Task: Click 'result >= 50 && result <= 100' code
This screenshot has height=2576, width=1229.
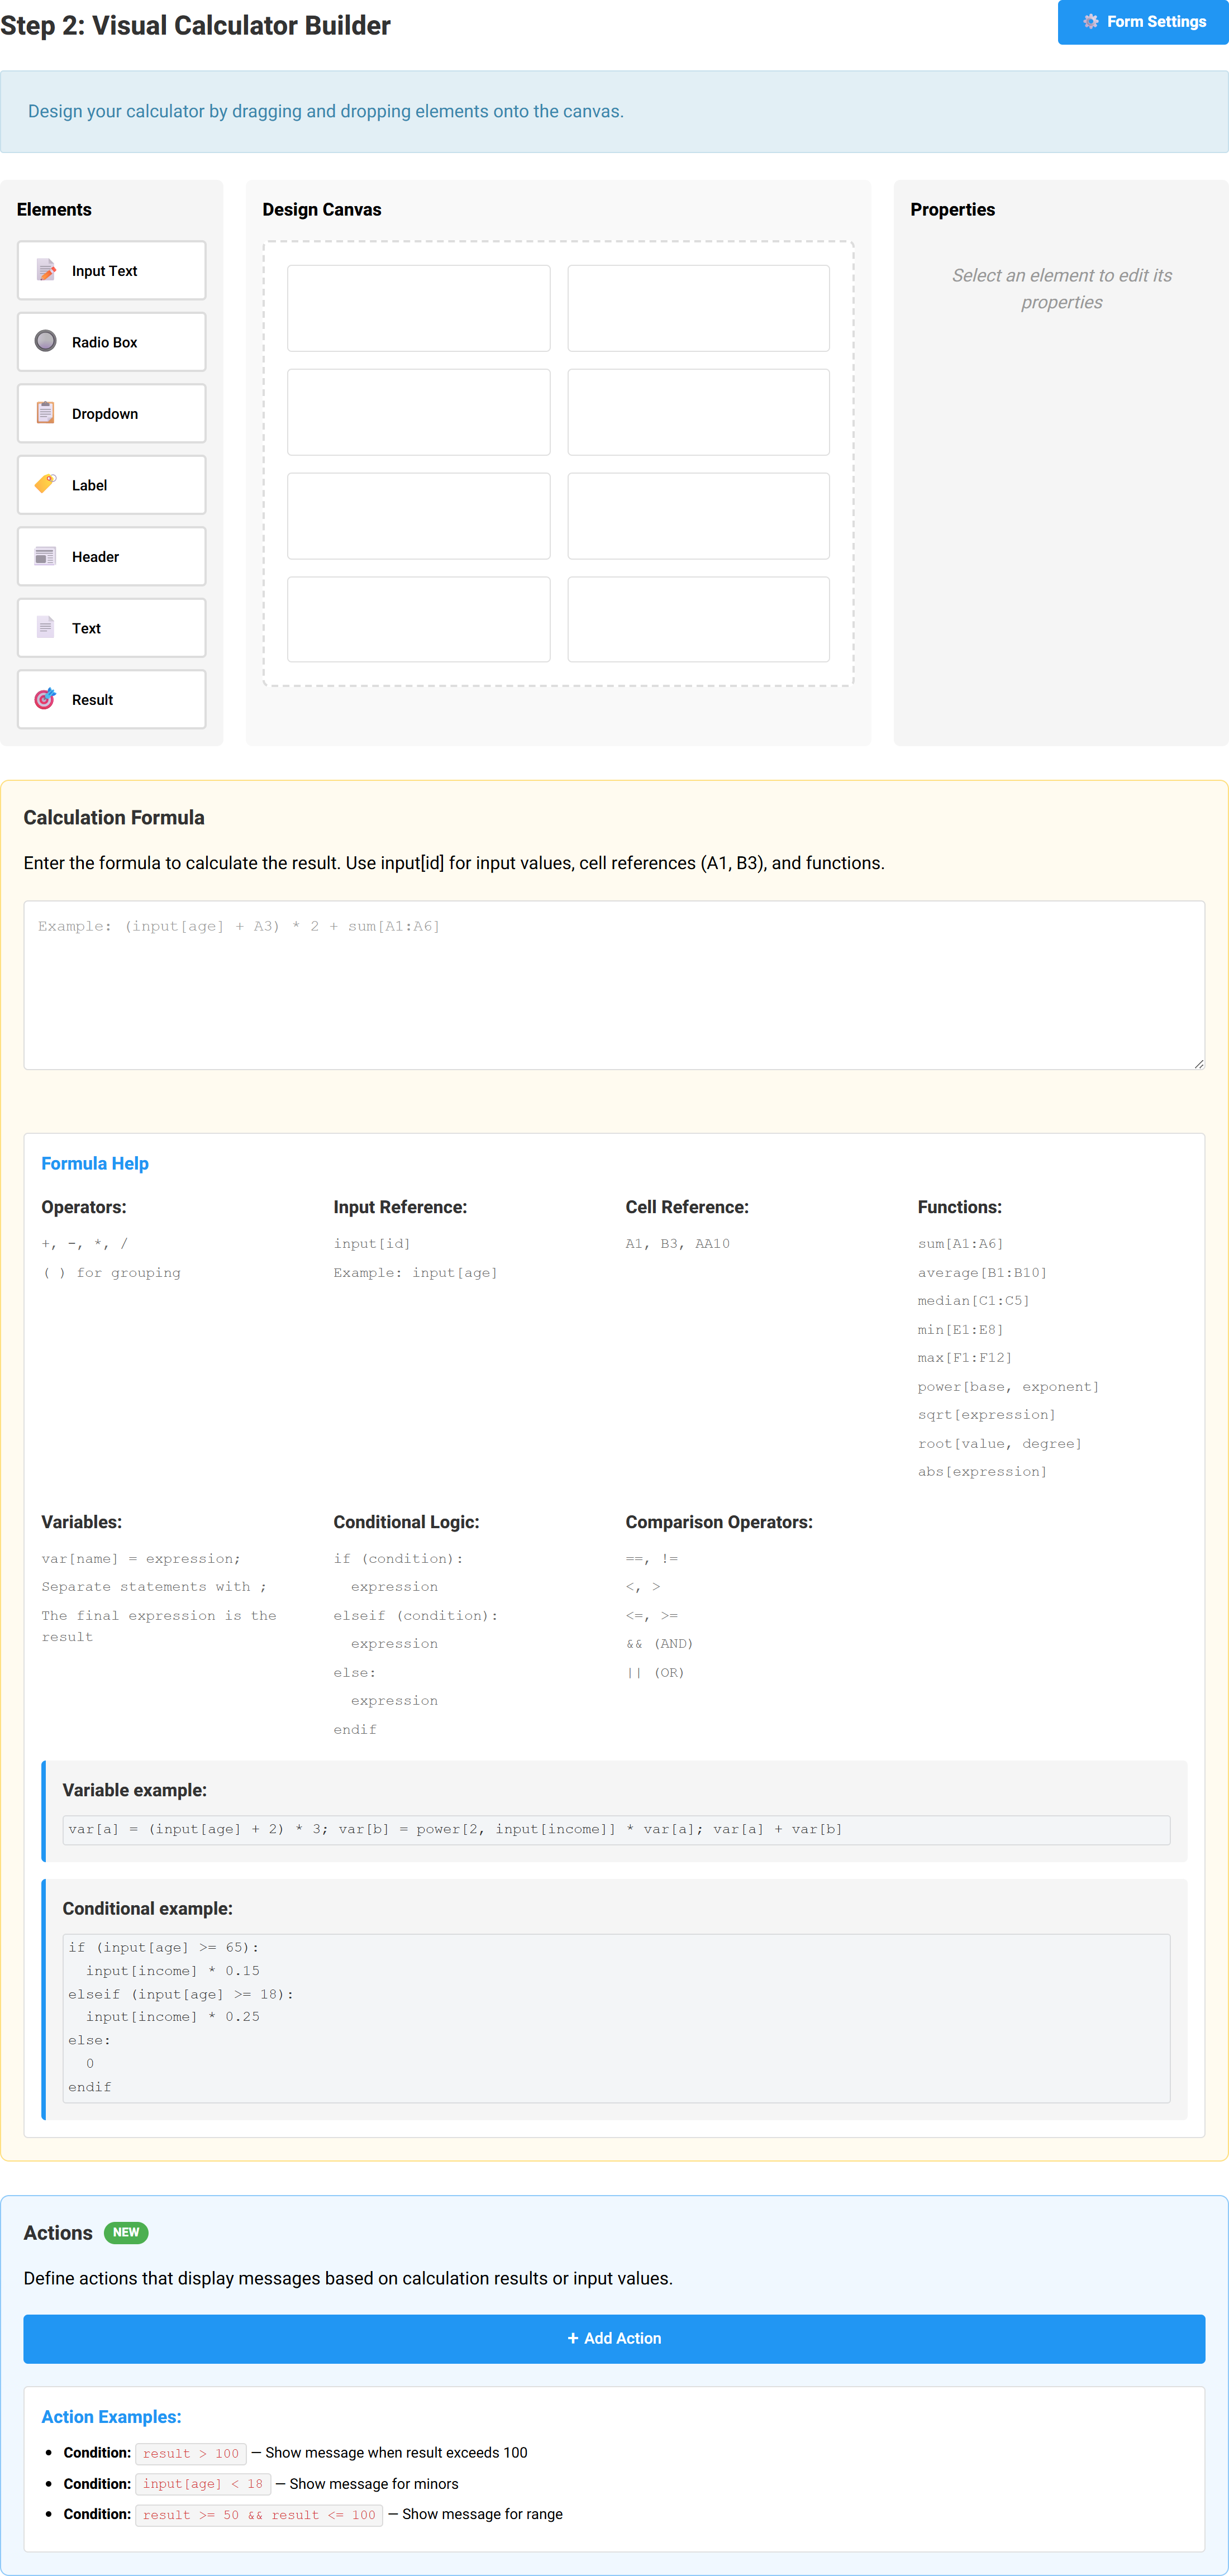Action: coord(259,2514)
